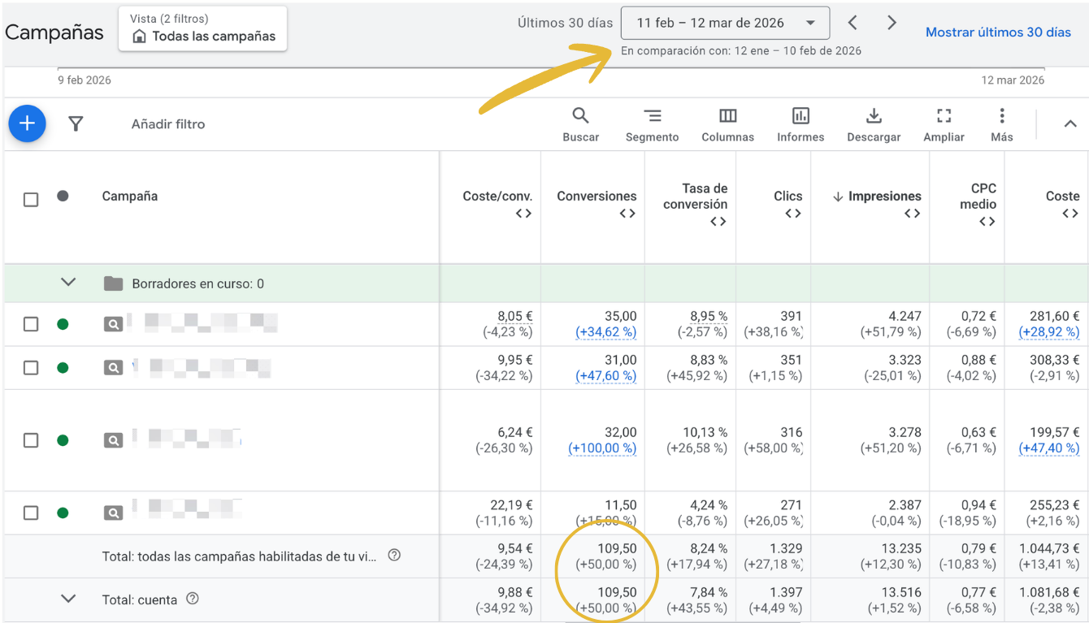Select the Campañas heading
Screen dimensions: 1089x623
[54, 32]
